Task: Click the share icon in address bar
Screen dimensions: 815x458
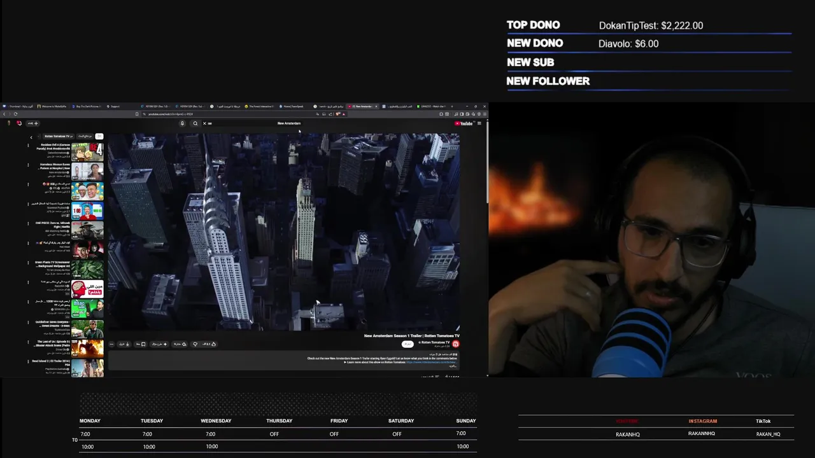Action: [x=330, y=114]
